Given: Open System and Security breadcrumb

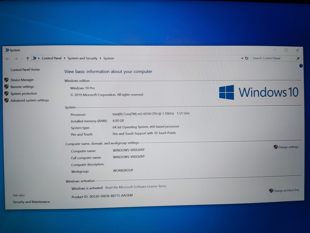Looking at the screenshot, I should 82,58.
